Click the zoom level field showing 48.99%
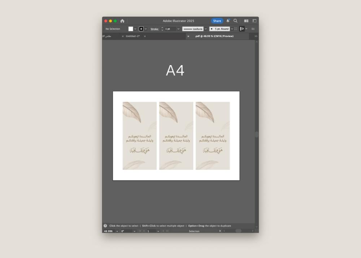361x258 pixels. [x=109, y=231]
